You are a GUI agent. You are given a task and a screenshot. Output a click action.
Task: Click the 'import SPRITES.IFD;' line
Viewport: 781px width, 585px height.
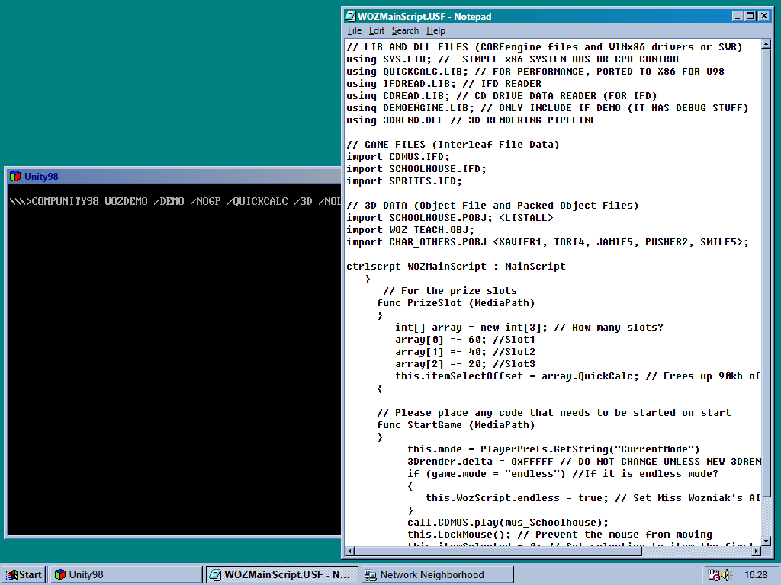404,181
